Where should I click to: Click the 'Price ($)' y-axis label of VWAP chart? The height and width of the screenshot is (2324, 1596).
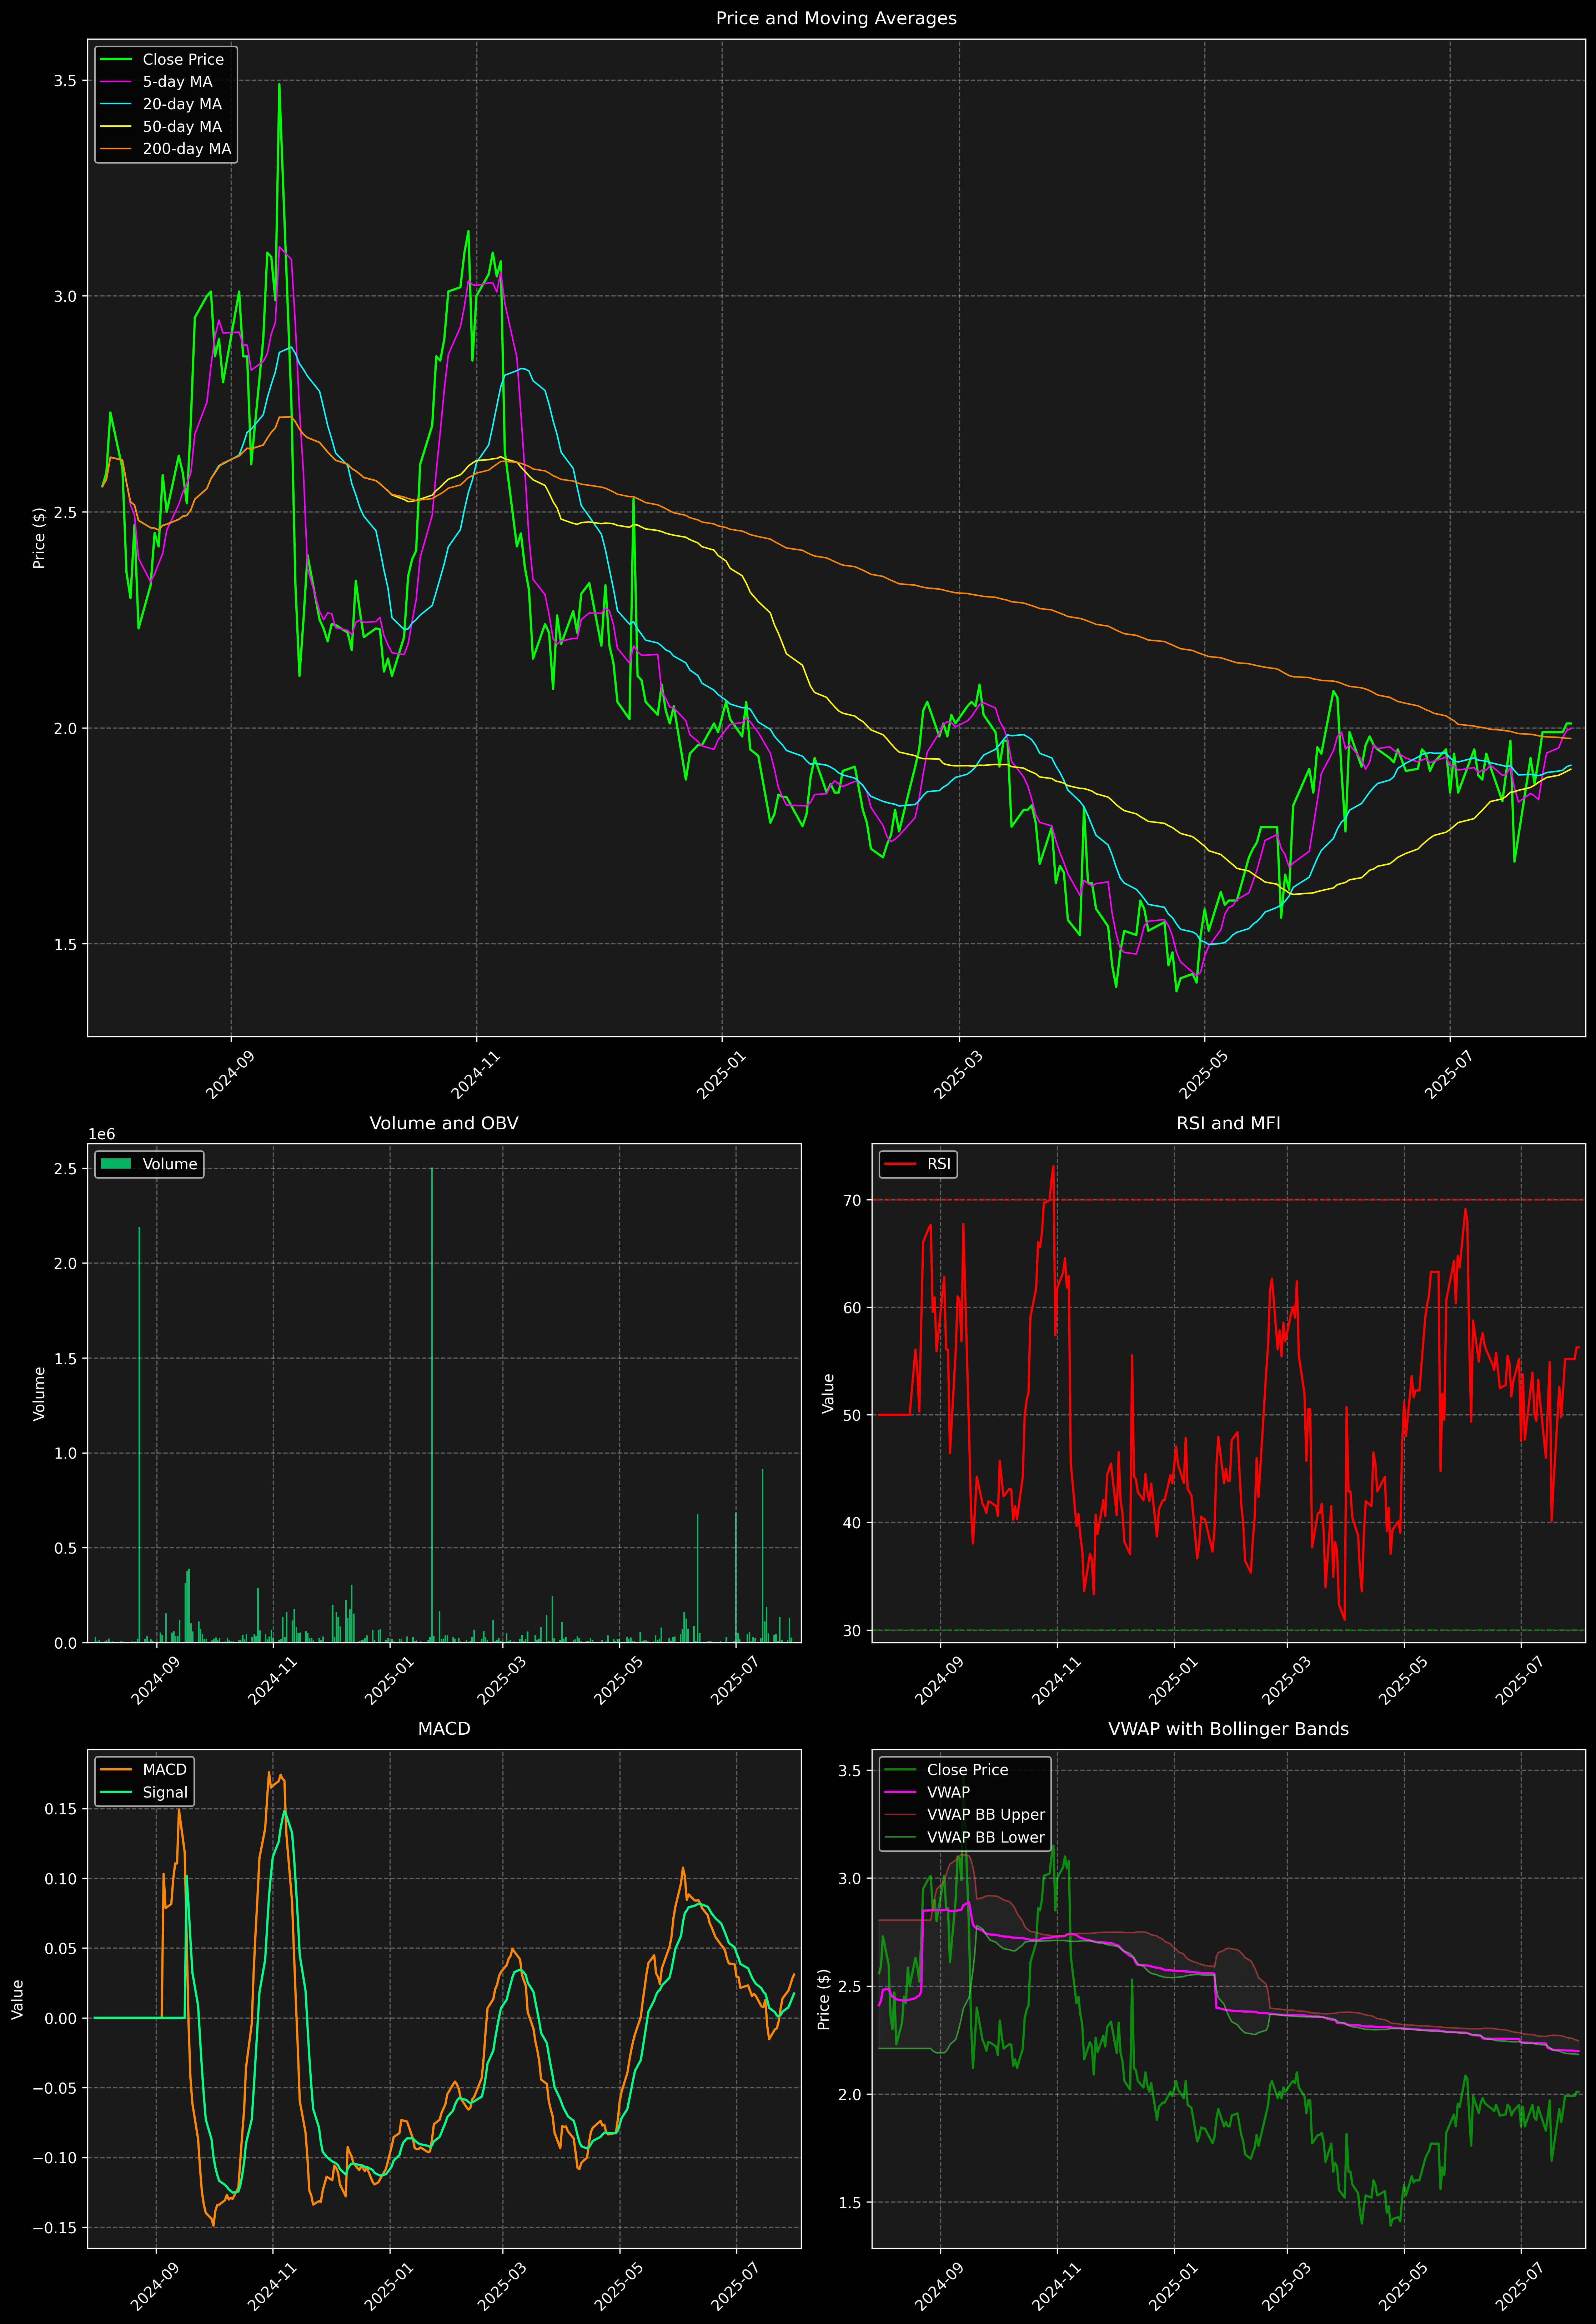click(824, 1999)
